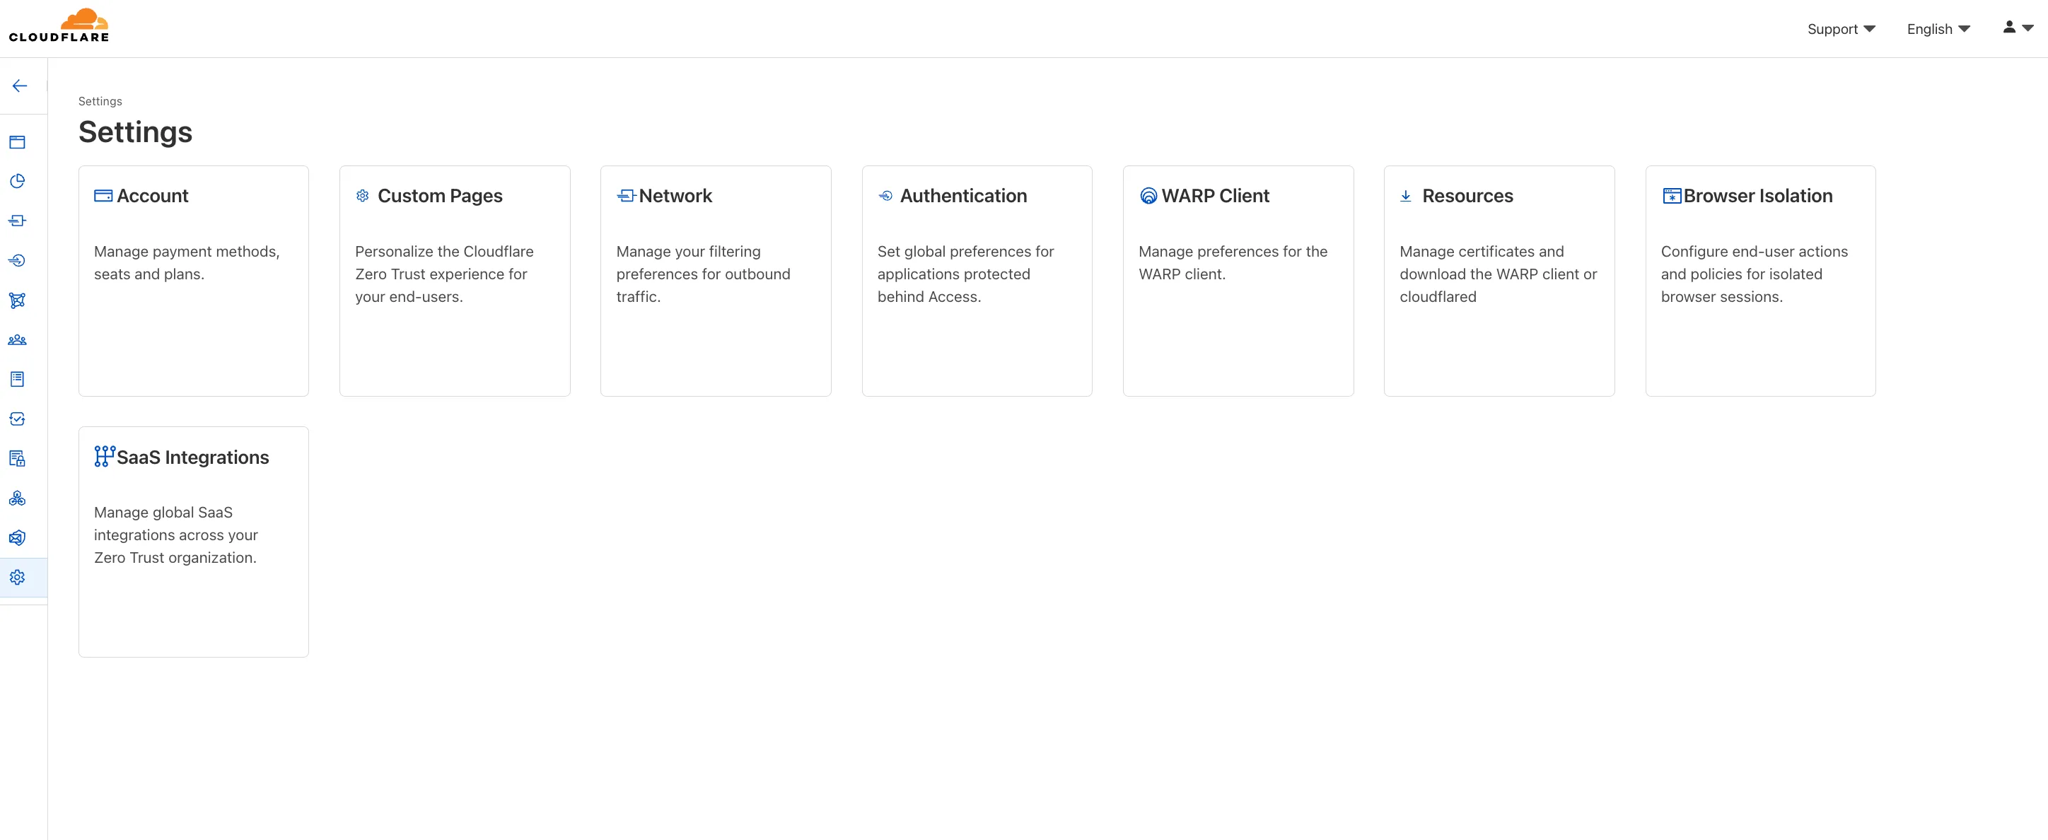2048x840 pixels.
Task: Open the Gateway icon in sidebar
Action: (x=18, y=221)
